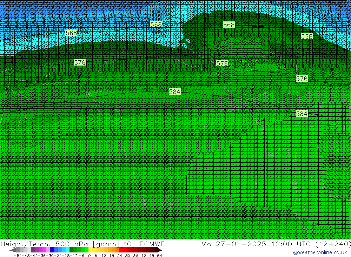This screenshot has width=351, height=257.
Task: Click the date '27-01-2025'
Action: click(241, 244)
